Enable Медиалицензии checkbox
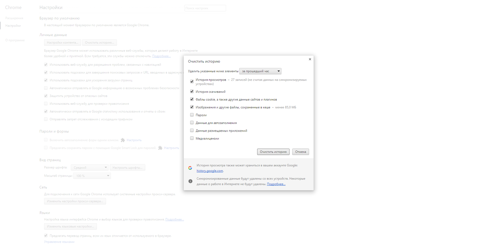Screen dimensions: 497x245 pos(192,138)
